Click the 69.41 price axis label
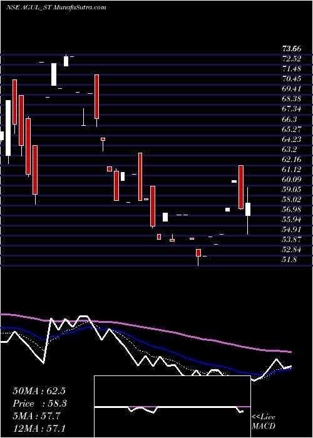The height and width of the screenshot is (438, 313). tap(292, 89)
